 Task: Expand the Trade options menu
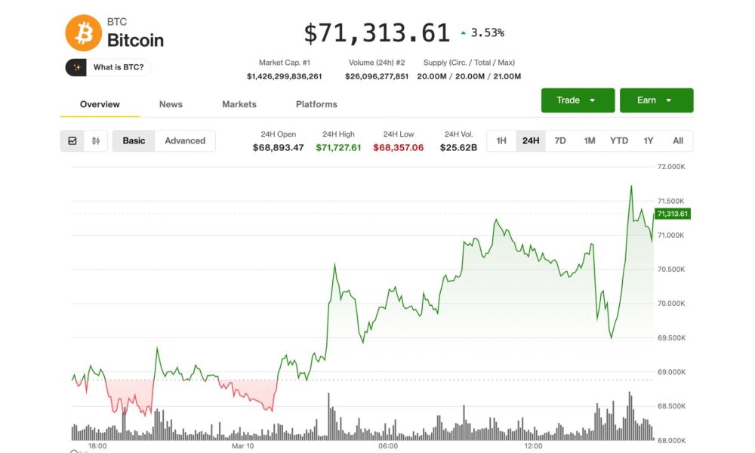[578, 100]
